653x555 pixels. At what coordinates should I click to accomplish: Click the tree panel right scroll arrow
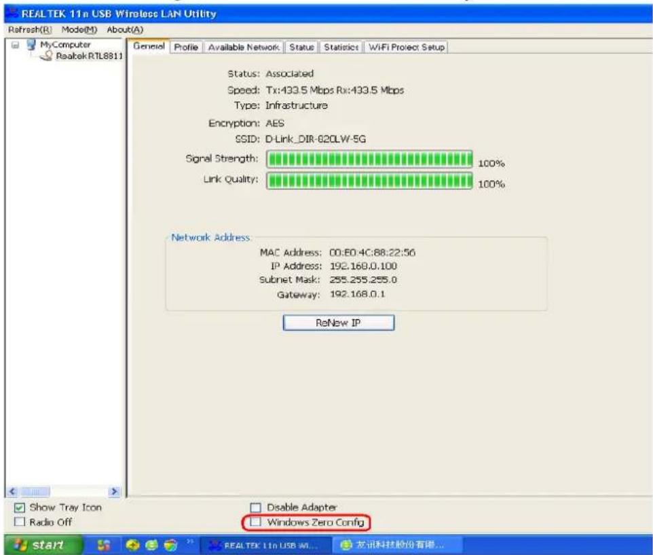coord(114,492)
